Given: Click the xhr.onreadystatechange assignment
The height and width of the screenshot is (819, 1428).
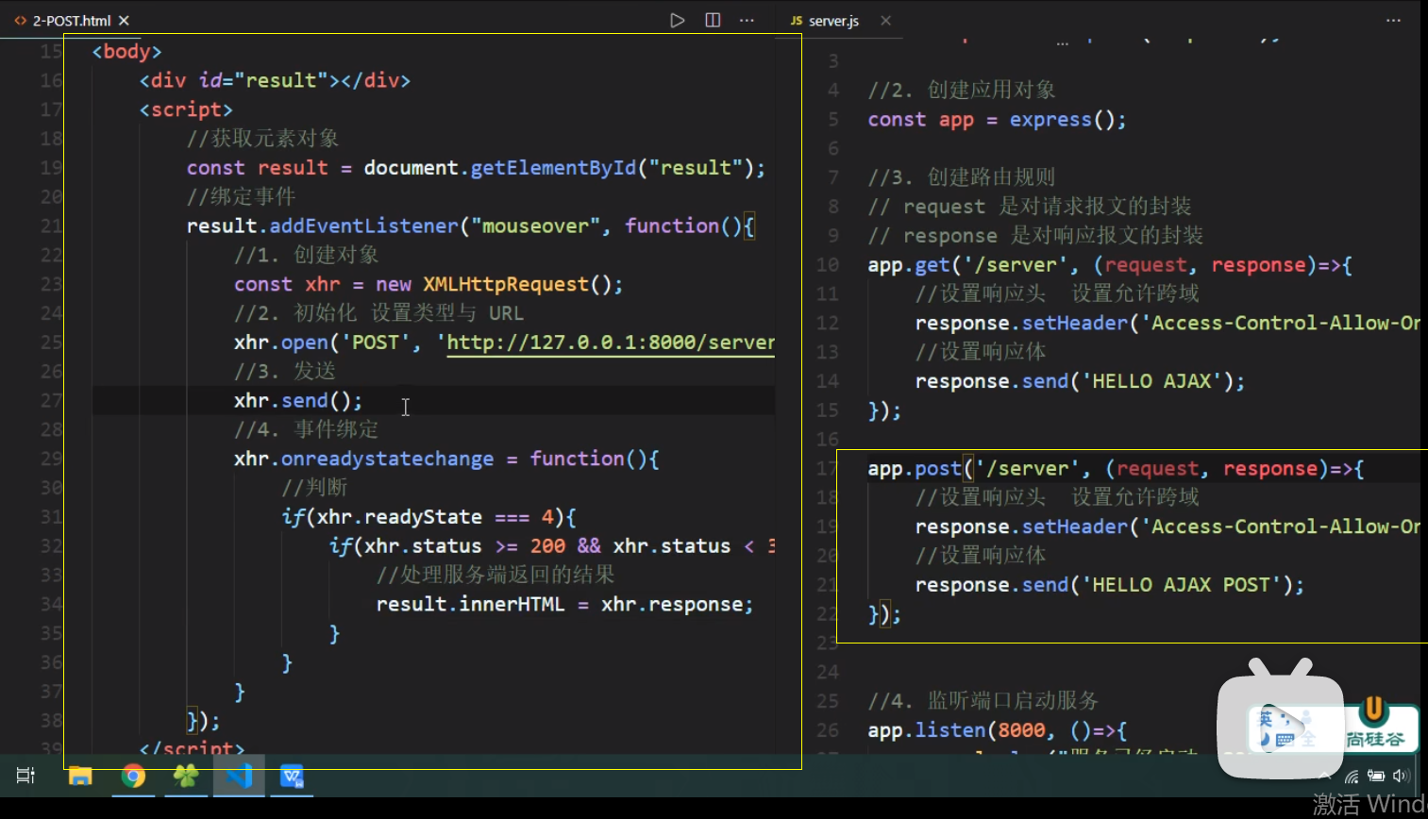Looking at the screenshot, I should coord(446,460).
